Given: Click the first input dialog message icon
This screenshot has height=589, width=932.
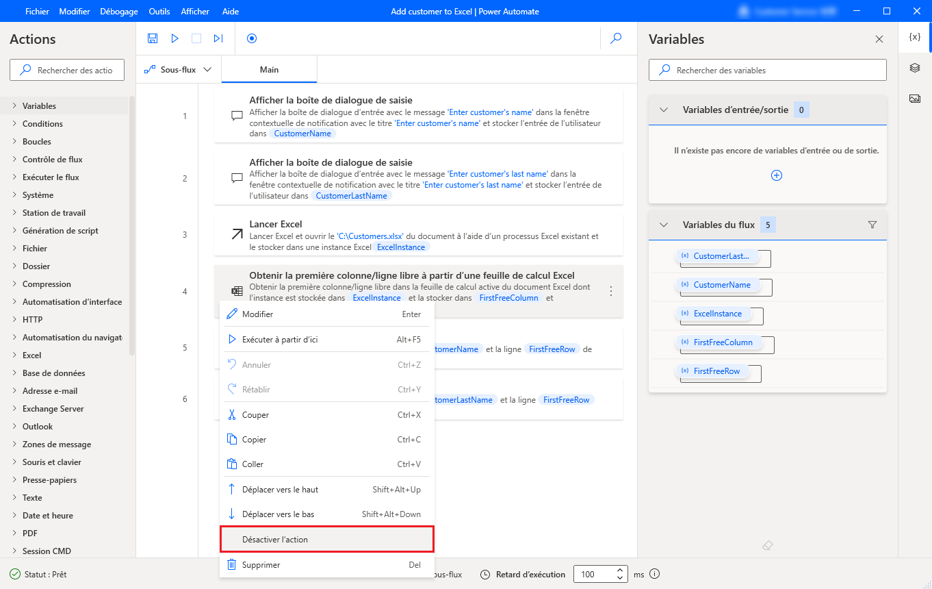Looking at the screenshot, I should (237, 116).
